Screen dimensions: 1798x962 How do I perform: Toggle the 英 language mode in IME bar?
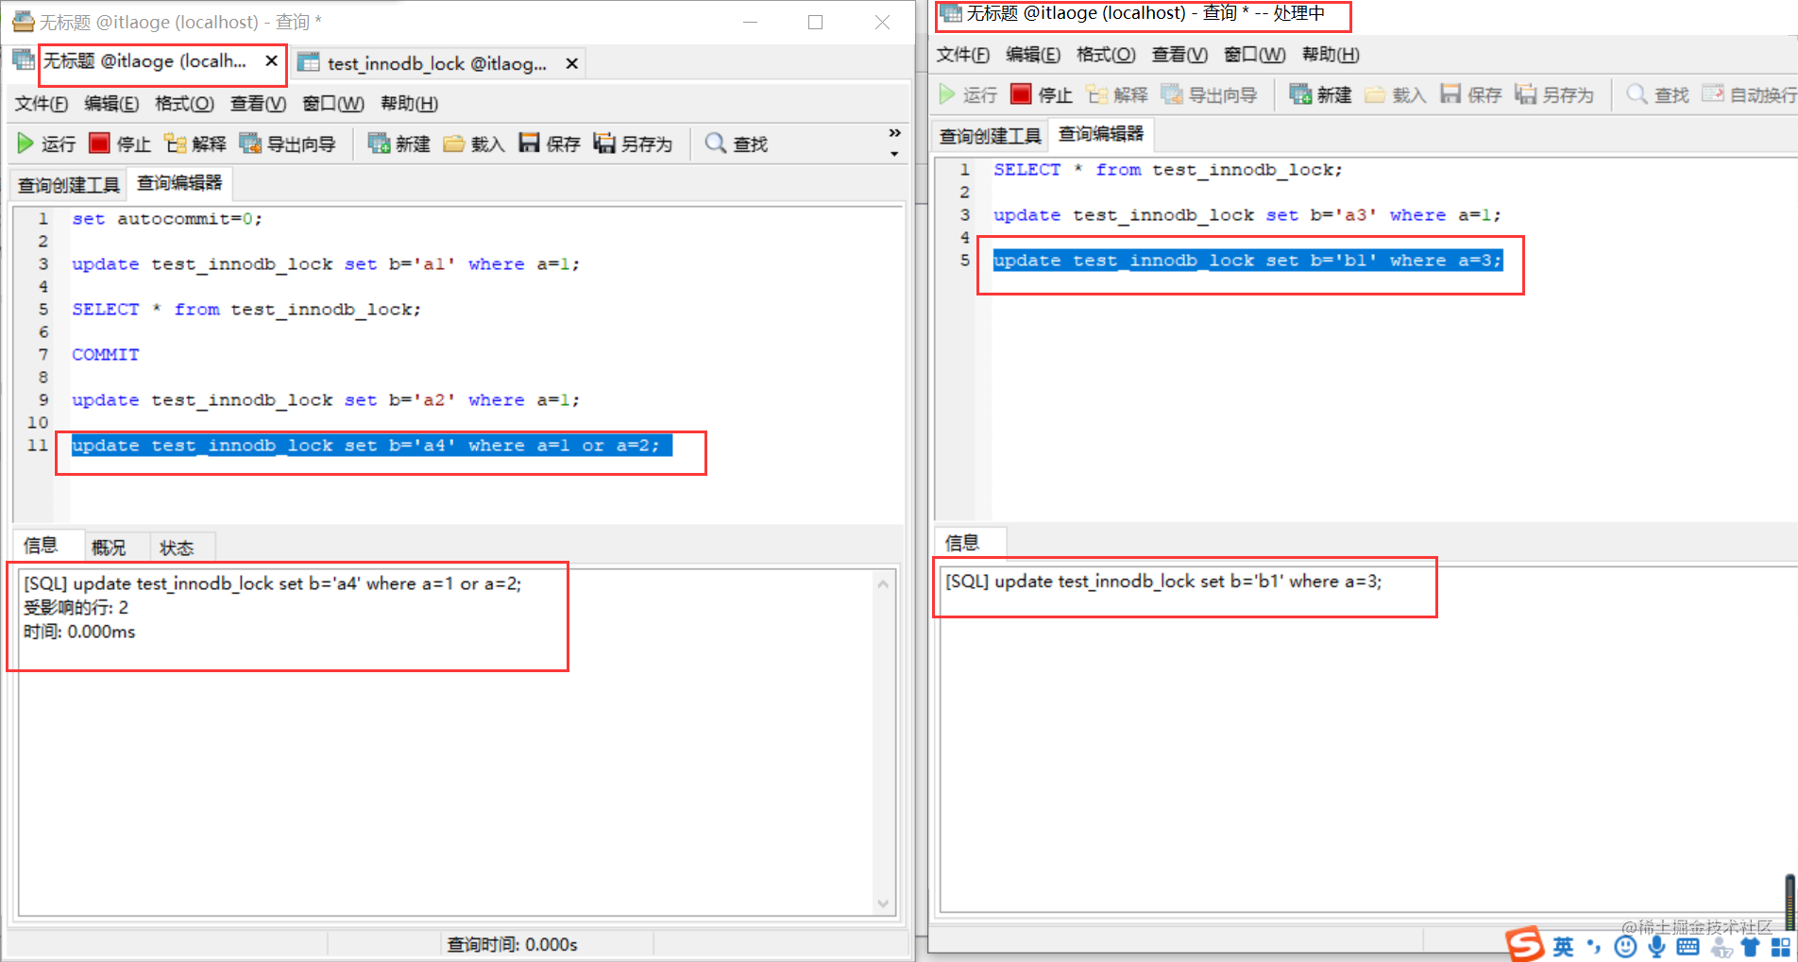(x=1564, y=947)
